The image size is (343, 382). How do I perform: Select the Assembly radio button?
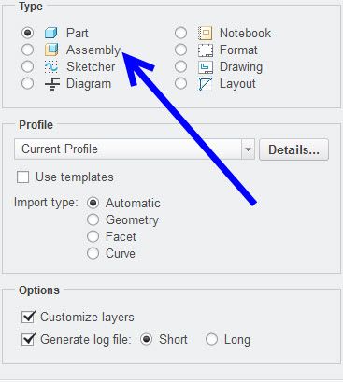28,50
